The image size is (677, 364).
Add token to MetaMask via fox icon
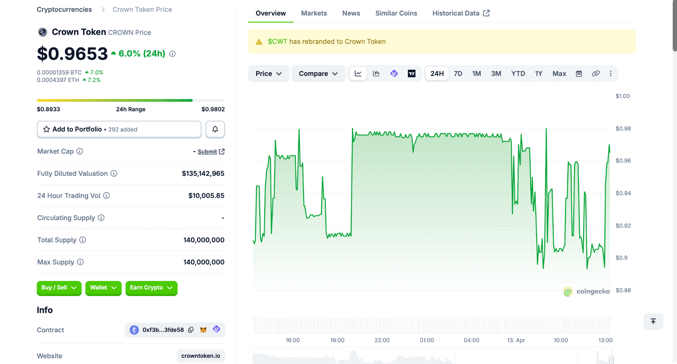203,329
